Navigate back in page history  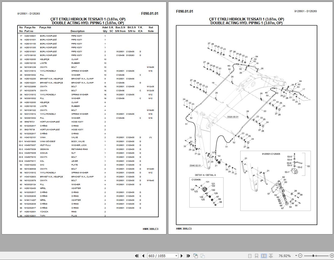pos(196,256)
